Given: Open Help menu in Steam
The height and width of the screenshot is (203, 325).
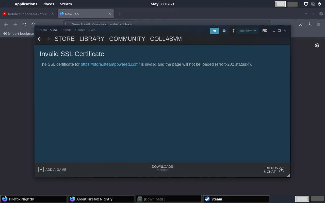Looking at the screenshot, I should 92,30.
